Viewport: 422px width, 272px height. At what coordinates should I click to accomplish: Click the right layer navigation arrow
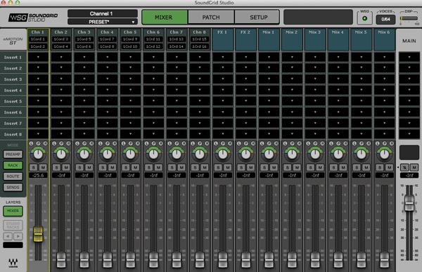click(18, 236)
